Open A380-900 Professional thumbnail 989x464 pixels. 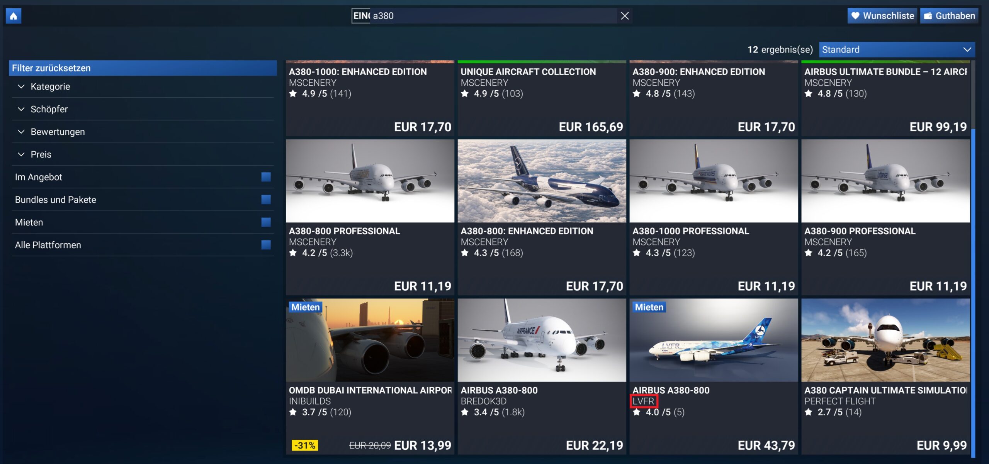(x=885, y=181)
